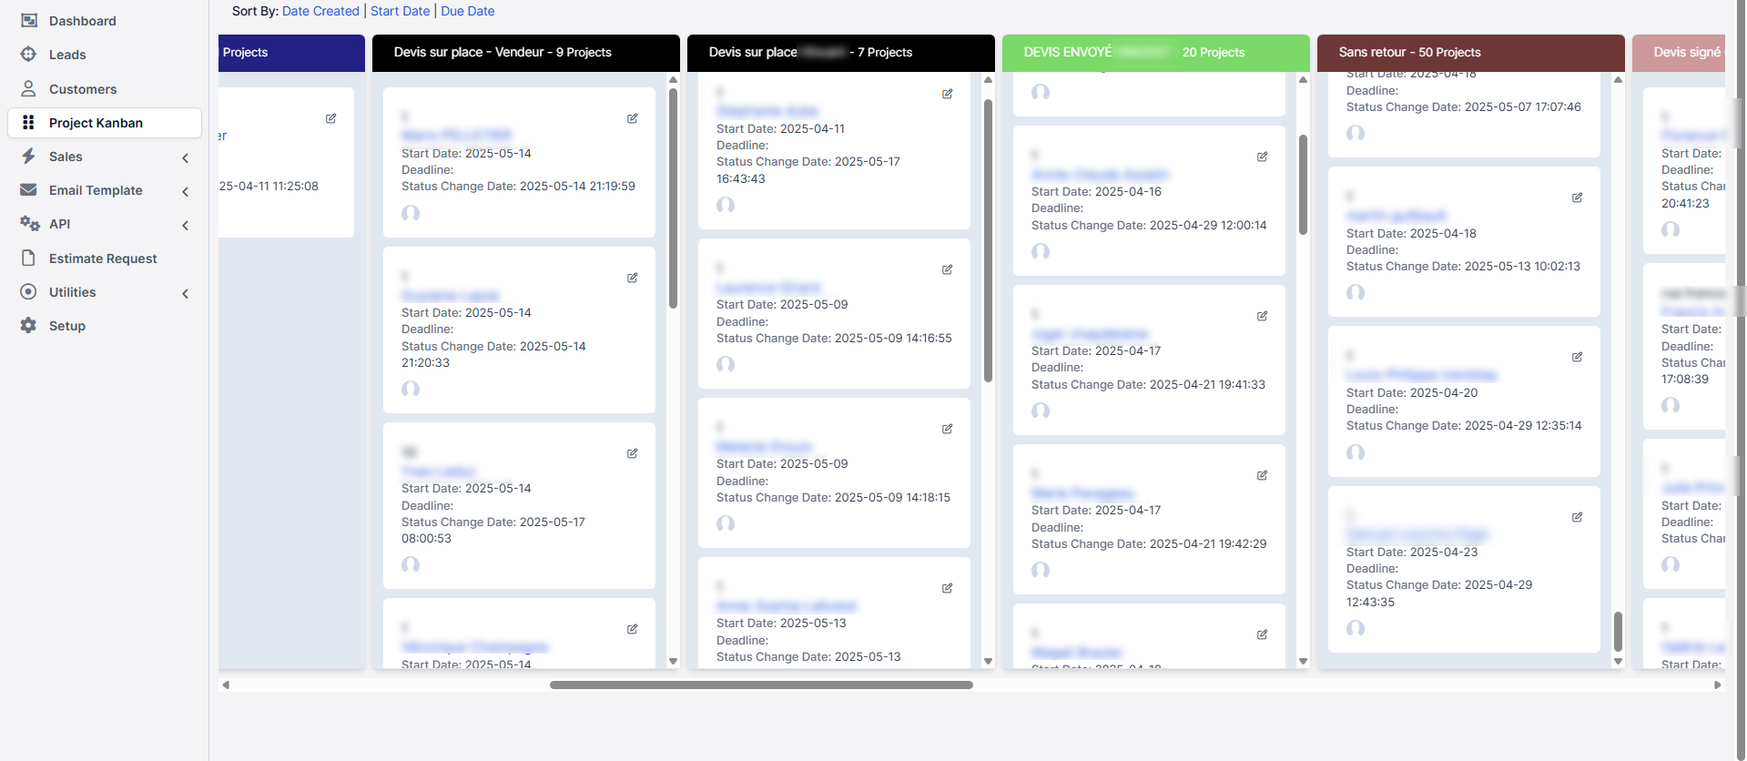Click the Sans retour - 50 Projects header
The height and width of the screenshot is (761, 1747).
tap(1471, 53)
